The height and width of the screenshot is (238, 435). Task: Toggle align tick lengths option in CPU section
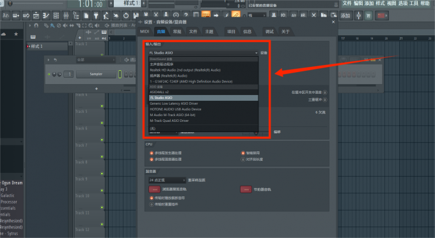[x=243, y=159]
